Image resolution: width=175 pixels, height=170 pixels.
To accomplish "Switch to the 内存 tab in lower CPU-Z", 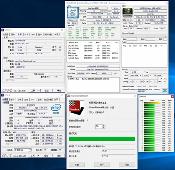I will (26, 100).
